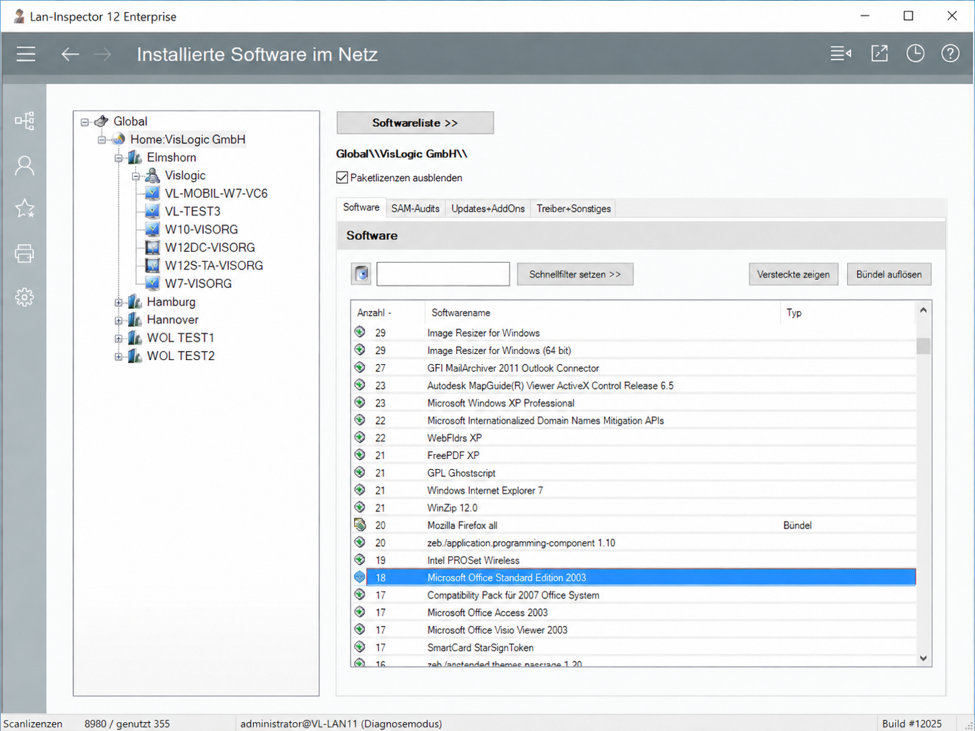Collapse the Elmshorn node
Viewport: 975px width, 731px height.
pos(119,158)
